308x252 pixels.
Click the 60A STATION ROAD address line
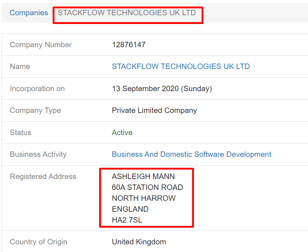(x=147, y=187)
